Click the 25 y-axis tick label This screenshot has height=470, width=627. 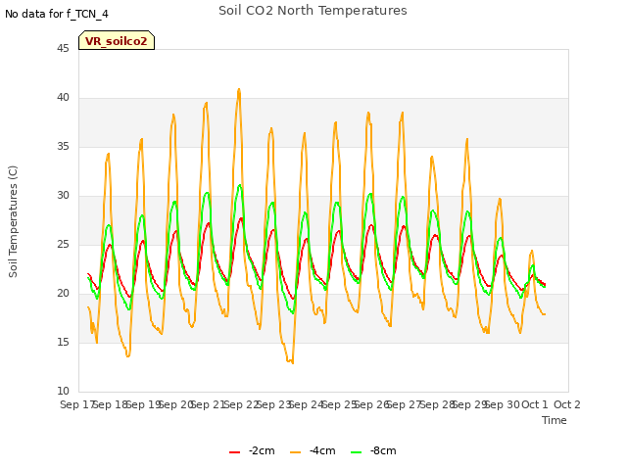pos(63,245)
